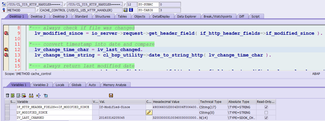This screenshot has width=325, height=121.
Task: Open the Break./Watchpoints tab
Action: (218, 16)
